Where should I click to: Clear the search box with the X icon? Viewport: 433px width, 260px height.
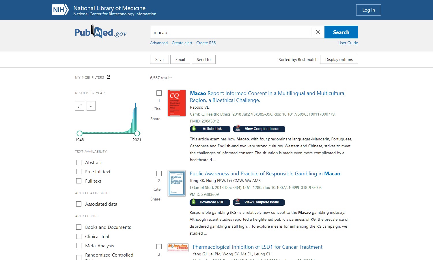pos(318,32)
